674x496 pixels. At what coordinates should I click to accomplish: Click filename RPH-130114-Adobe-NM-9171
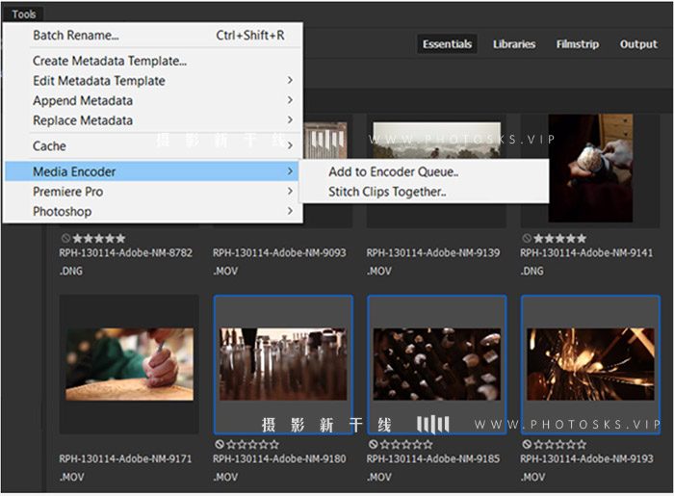click(x=125, y=458)
